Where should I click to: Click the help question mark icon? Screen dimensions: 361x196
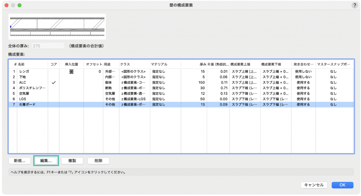pos(354,5)
